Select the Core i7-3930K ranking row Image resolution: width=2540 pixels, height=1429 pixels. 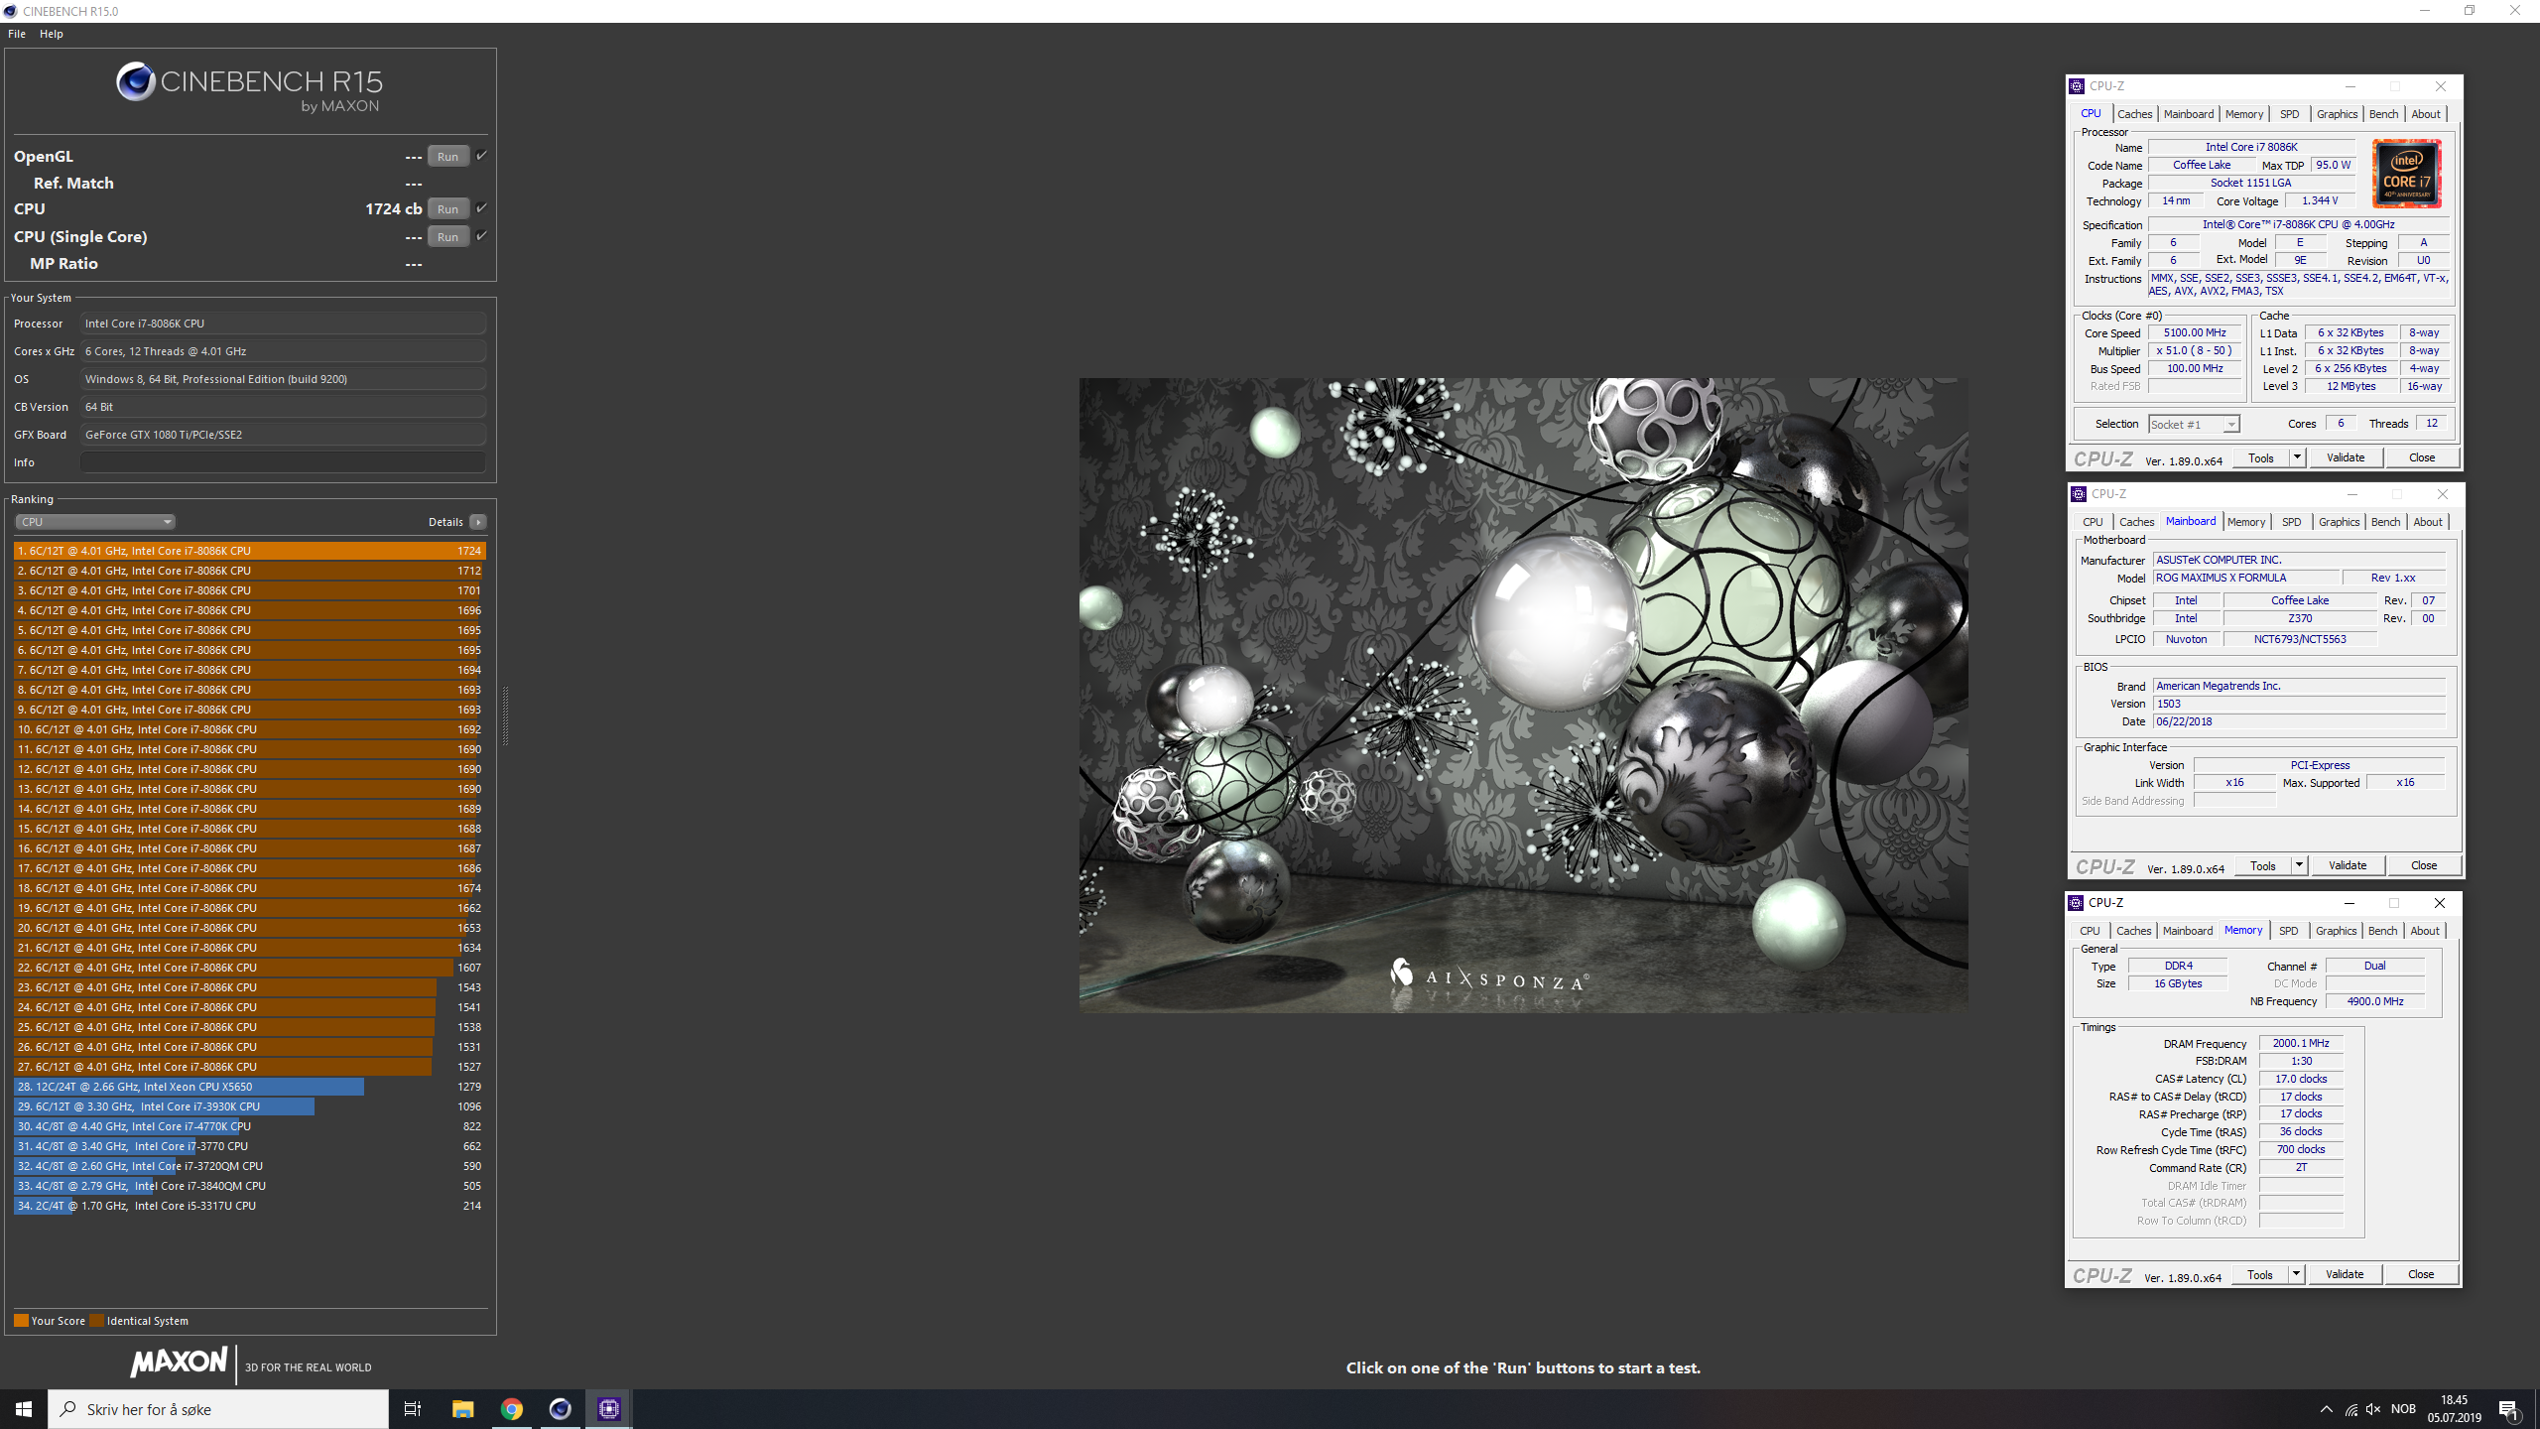249,1106
